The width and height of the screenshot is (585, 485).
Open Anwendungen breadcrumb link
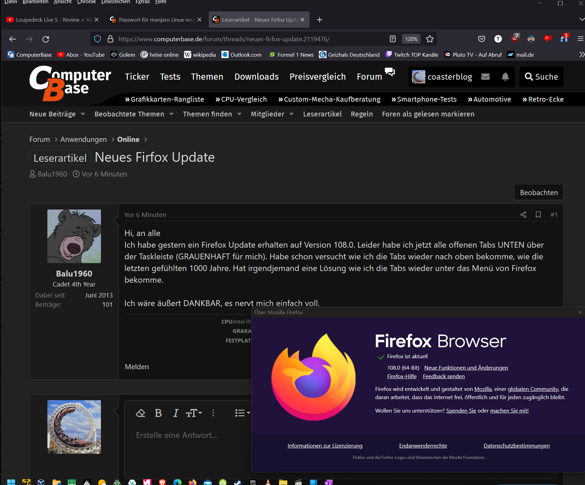coord(83,139)
